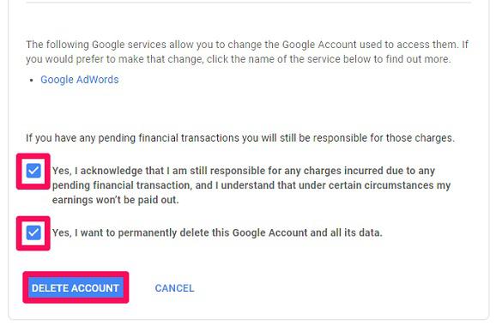496x326 pixels.
Task: Choose the CANCEL link beside DELETE ACCOUNT
Action: point(174,288)
